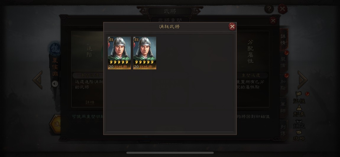Tap the 魏 faction emblem

pyautogui.click(x=55, y=49)
